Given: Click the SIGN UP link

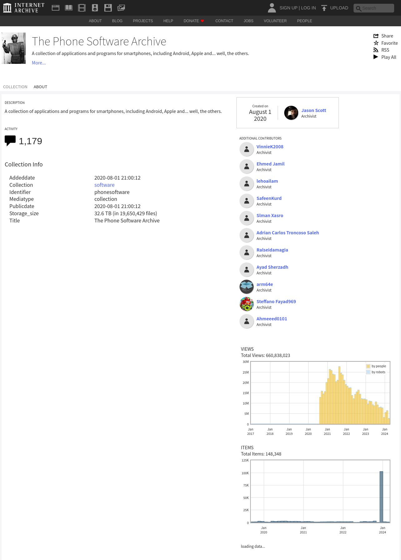Looking at the screenshot, I should coord(288,8).
